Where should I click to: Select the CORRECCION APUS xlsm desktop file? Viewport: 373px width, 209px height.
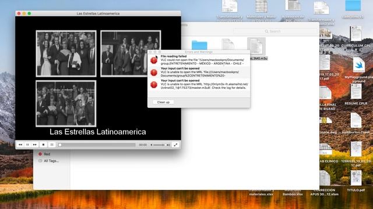coord(325,183)
